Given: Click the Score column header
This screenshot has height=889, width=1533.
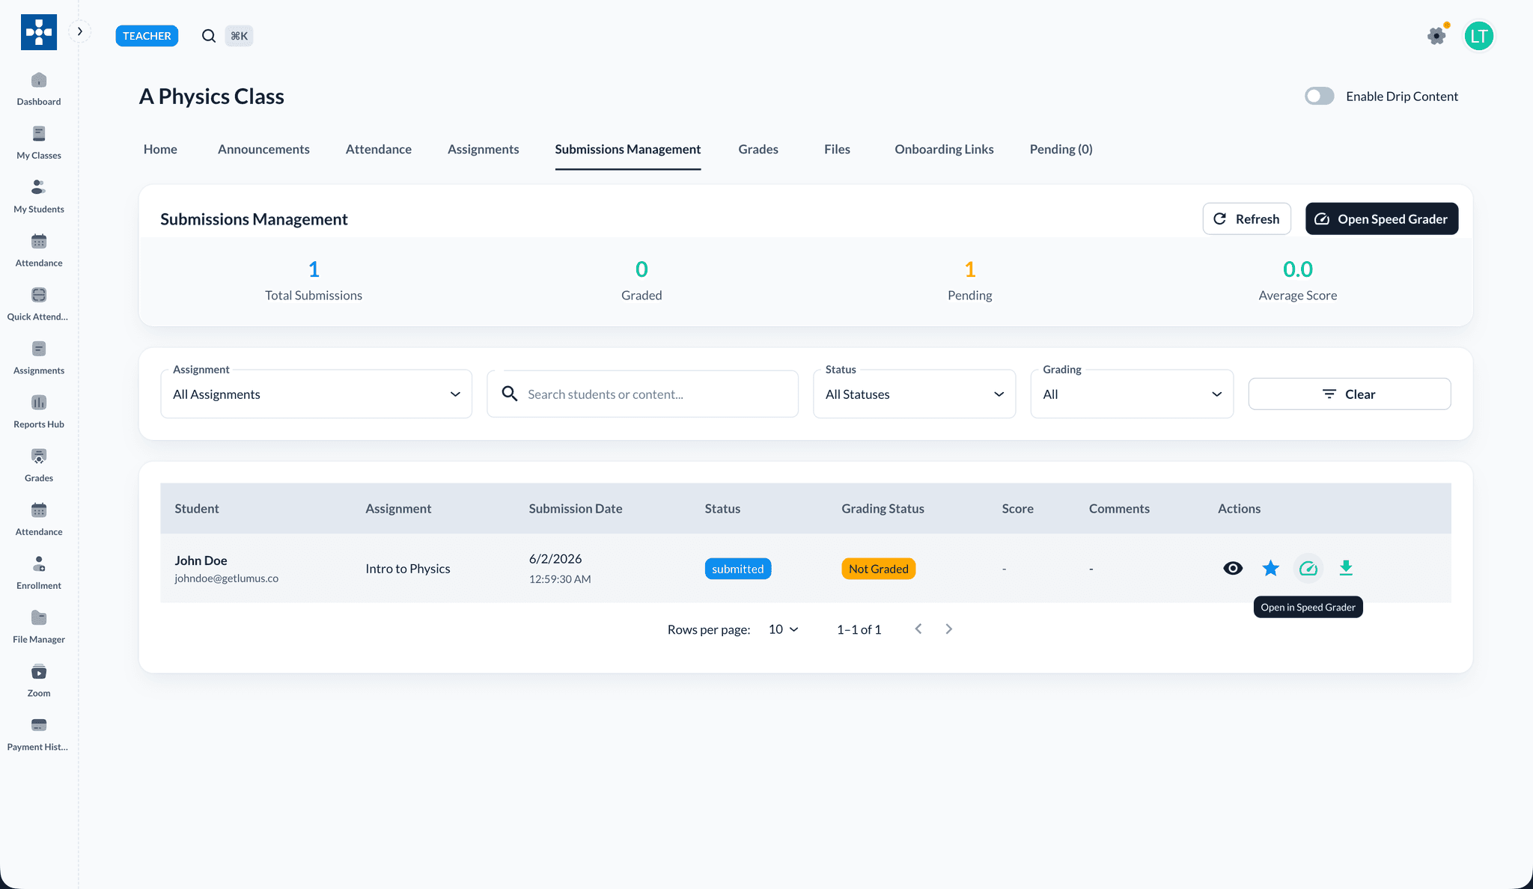Looking at the screenshot, I should click(1017, 509).
